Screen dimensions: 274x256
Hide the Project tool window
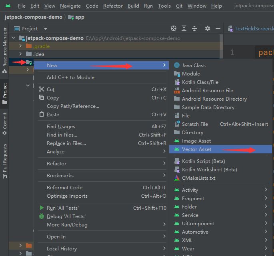tap(218, 28)
